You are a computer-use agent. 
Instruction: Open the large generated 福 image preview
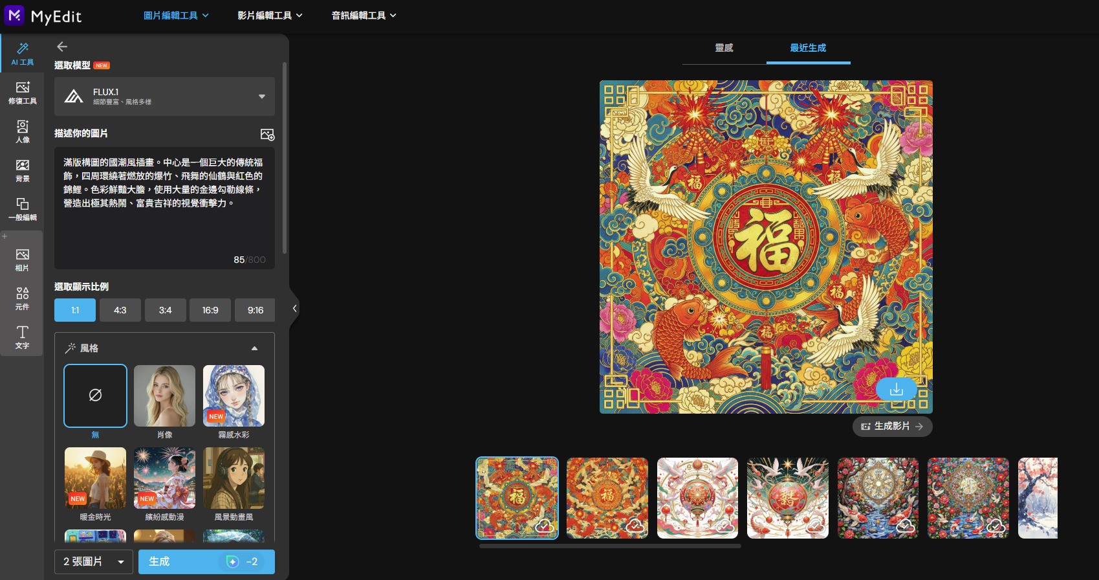point(766,247)
